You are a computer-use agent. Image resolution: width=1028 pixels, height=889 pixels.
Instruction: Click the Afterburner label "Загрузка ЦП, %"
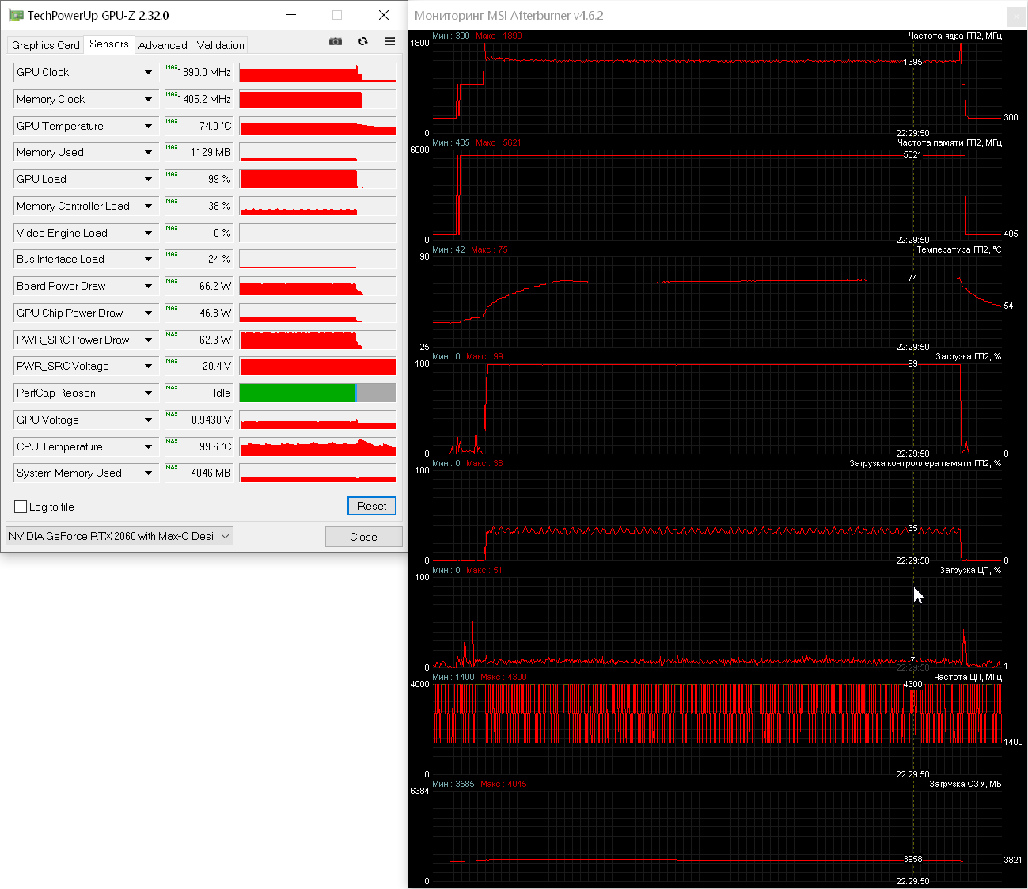point(970,570)
